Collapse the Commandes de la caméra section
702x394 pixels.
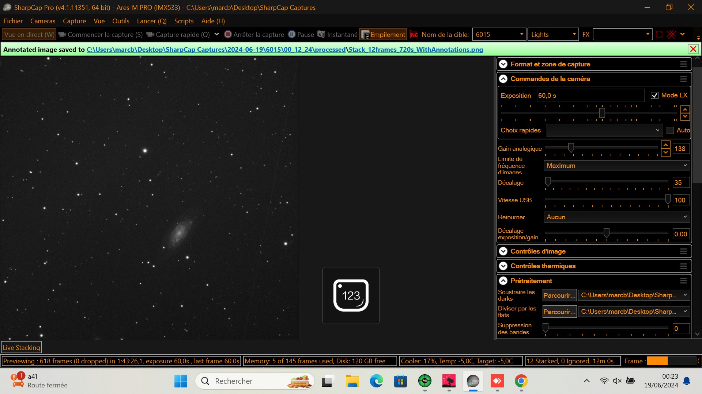[x=503, y=79]
